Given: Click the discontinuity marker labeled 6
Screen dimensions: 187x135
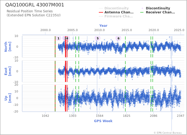Looking at the screenshot, I should [118, 38].
